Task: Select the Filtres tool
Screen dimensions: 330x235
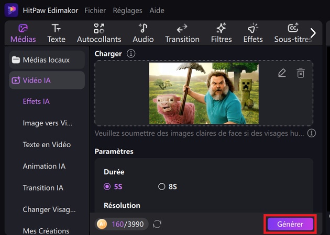Action: [x=221, y=33]
